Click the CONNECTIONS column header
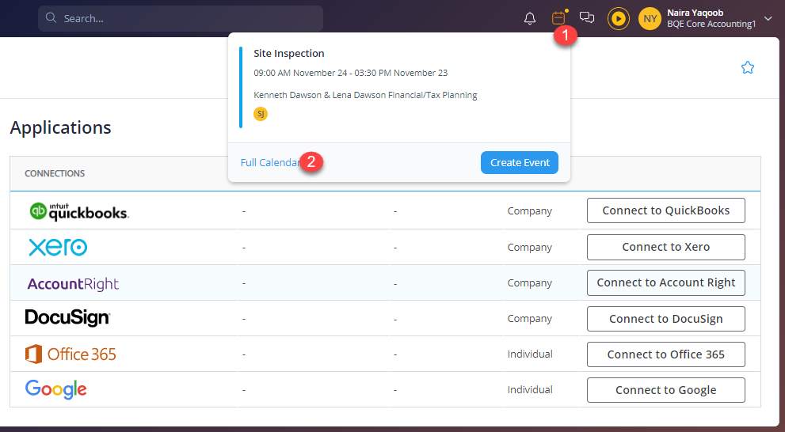This screenshot has width=785, height=432. click(55, 173)
